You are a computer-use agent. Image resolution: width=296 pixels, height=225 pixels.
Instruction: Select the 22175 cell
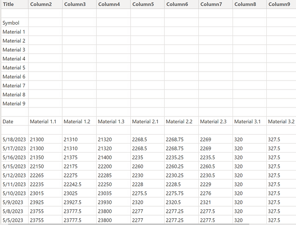(79, 166)
